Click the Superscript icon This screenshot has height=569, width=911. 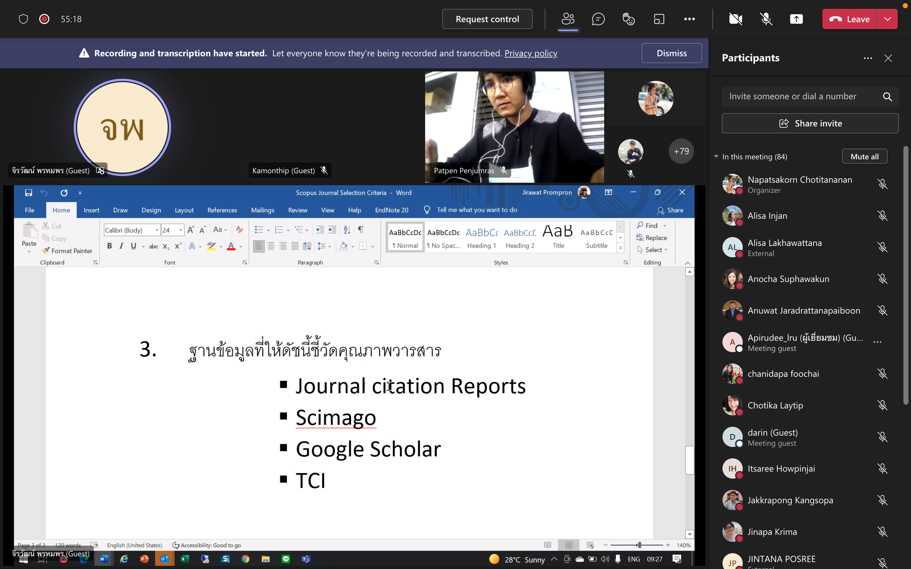178,246
